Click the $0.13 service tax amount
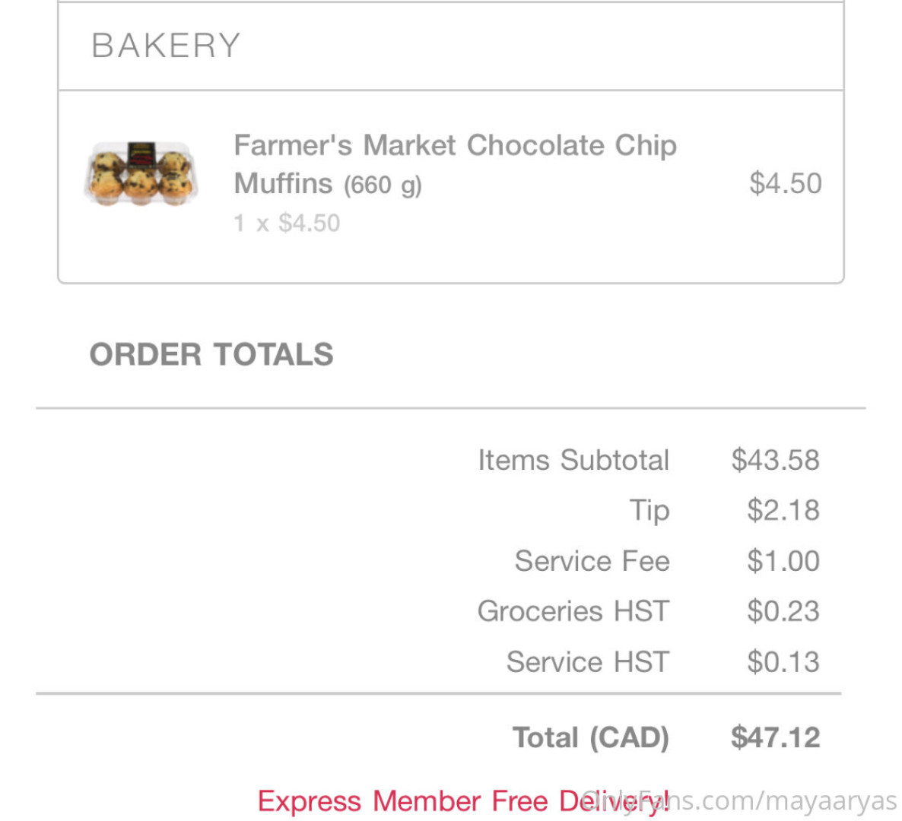 tap(783, 662)
